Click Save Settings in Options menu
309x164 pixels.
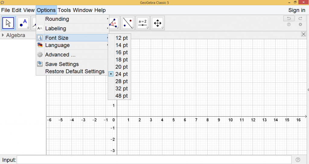62,64
